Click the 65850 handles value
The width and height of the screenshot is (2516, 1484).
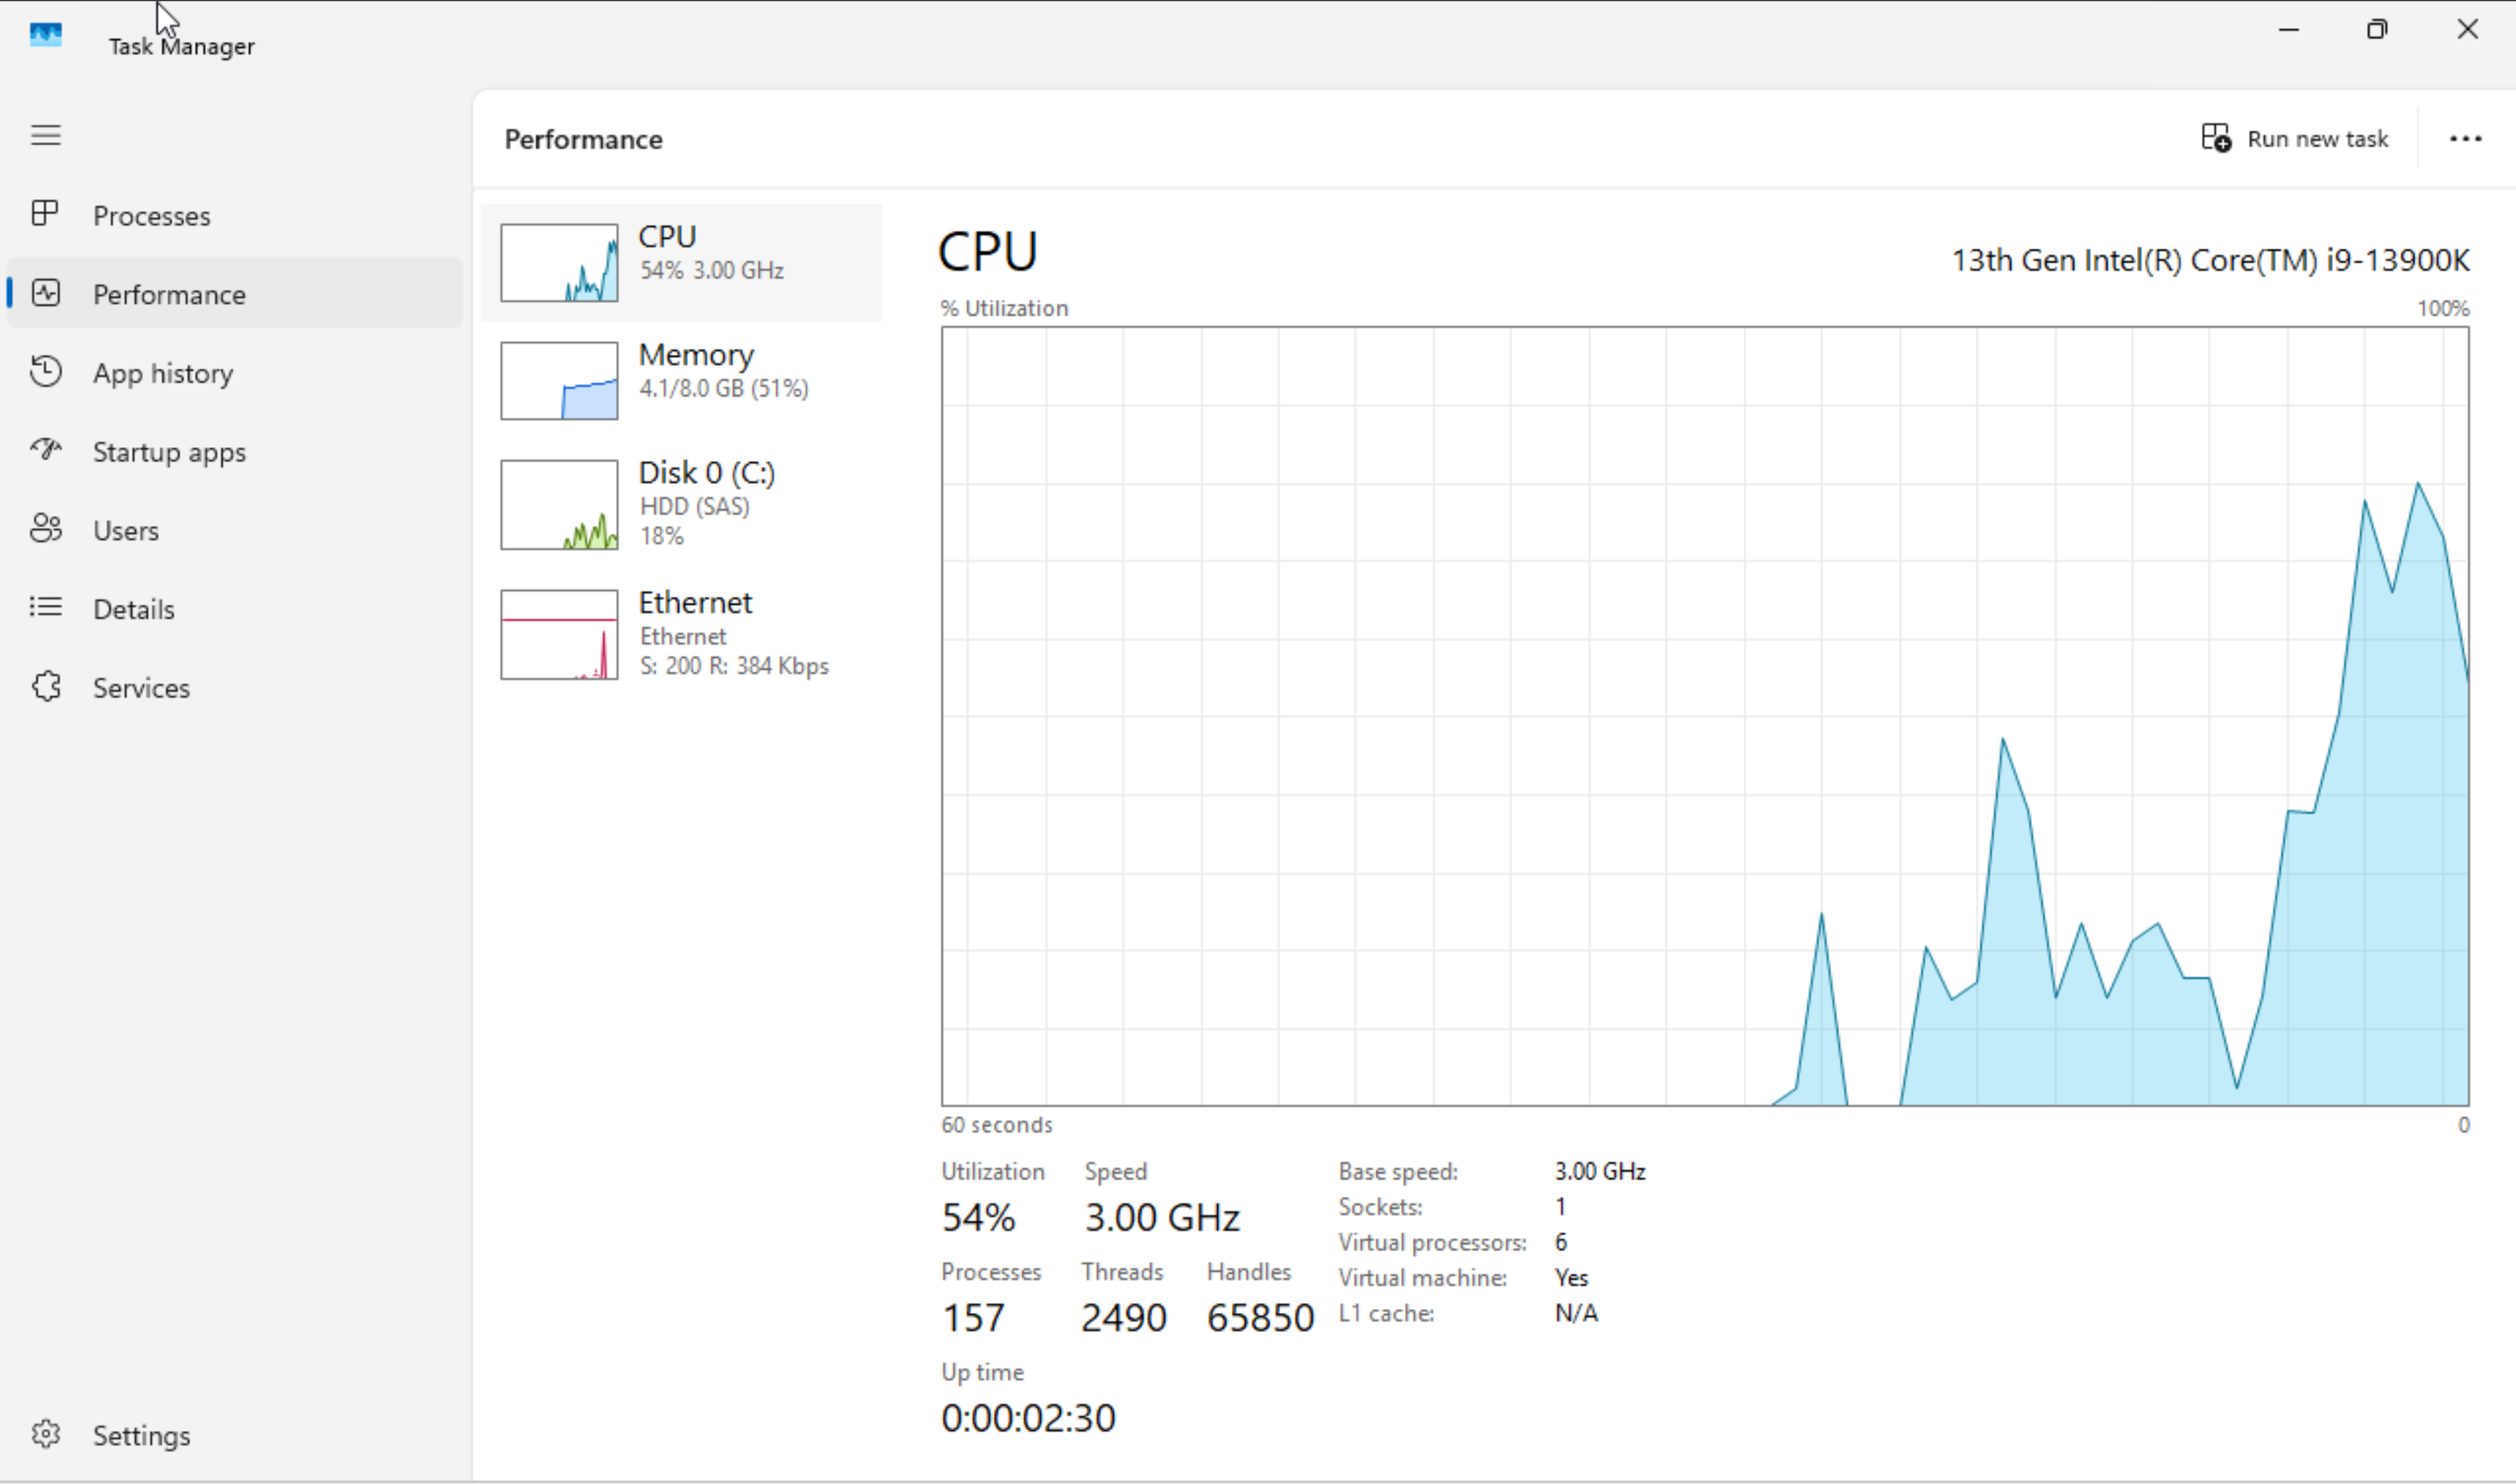coord(1260,1318)
